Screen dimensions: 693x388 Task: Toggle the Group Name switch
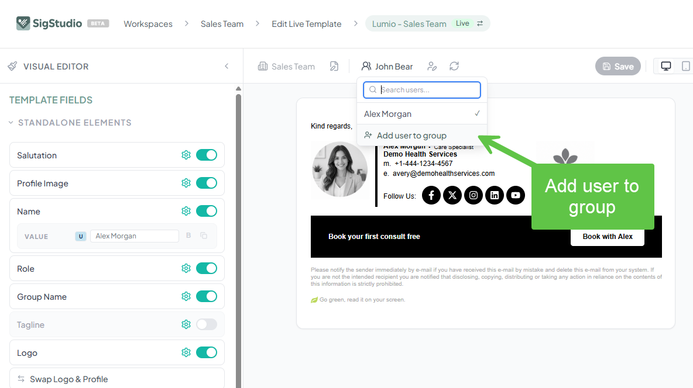pyautogui.click(x=207, y=297)
